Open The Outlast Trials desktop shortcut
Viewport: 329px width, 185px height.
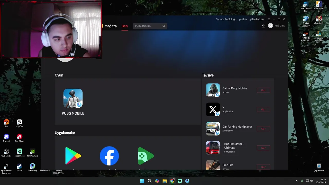coord(306,7)
